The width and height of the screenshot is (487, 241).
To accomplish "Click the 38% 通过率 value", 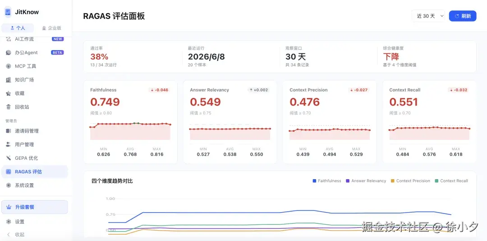I will click(x=99, y=57).
